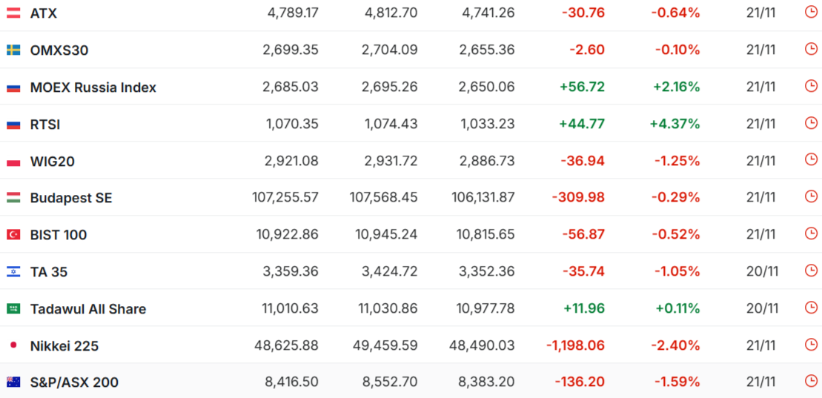Click the Turkish flag beside BIST 100

13,234
